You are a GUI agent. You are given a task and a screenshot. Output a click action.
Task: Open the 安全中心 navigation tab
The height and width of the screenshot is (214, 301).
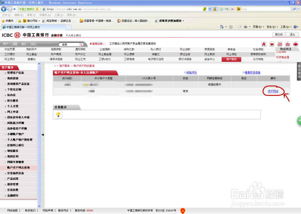(x=209, y=60)
